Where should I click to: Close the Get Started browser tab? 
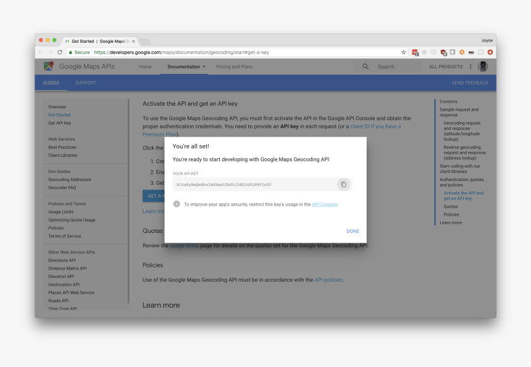tap(133, 41)
